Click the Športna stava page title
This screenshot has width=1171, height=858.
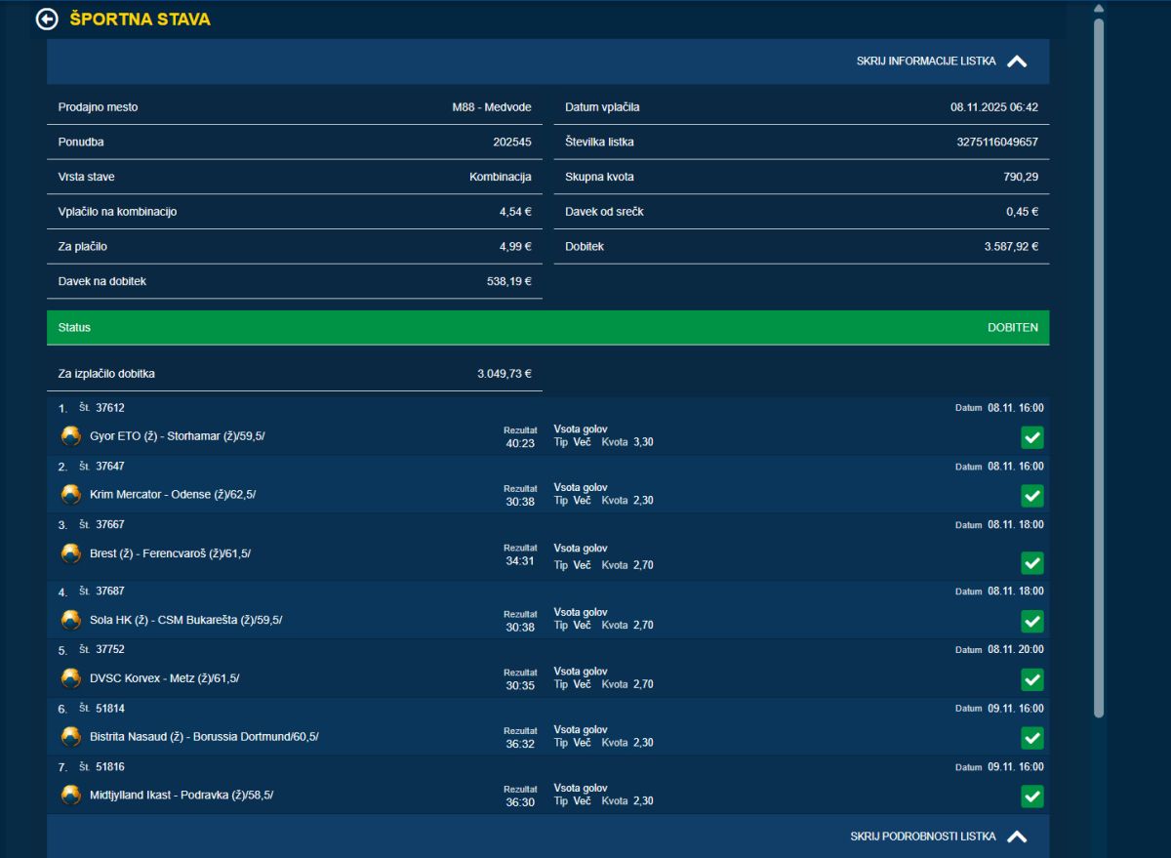pyautogui.click(x=141, y=19)
